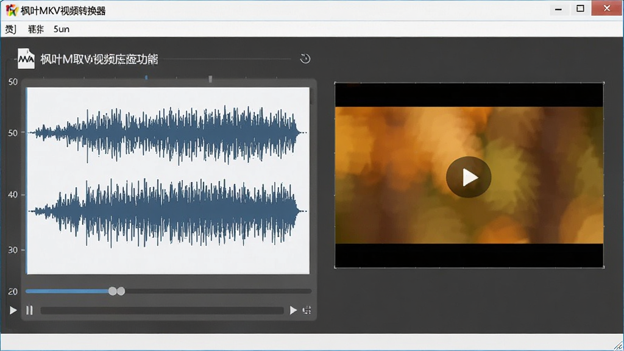
Task: Click the upper audio channel waveform
Action: [x=167, y=133]
